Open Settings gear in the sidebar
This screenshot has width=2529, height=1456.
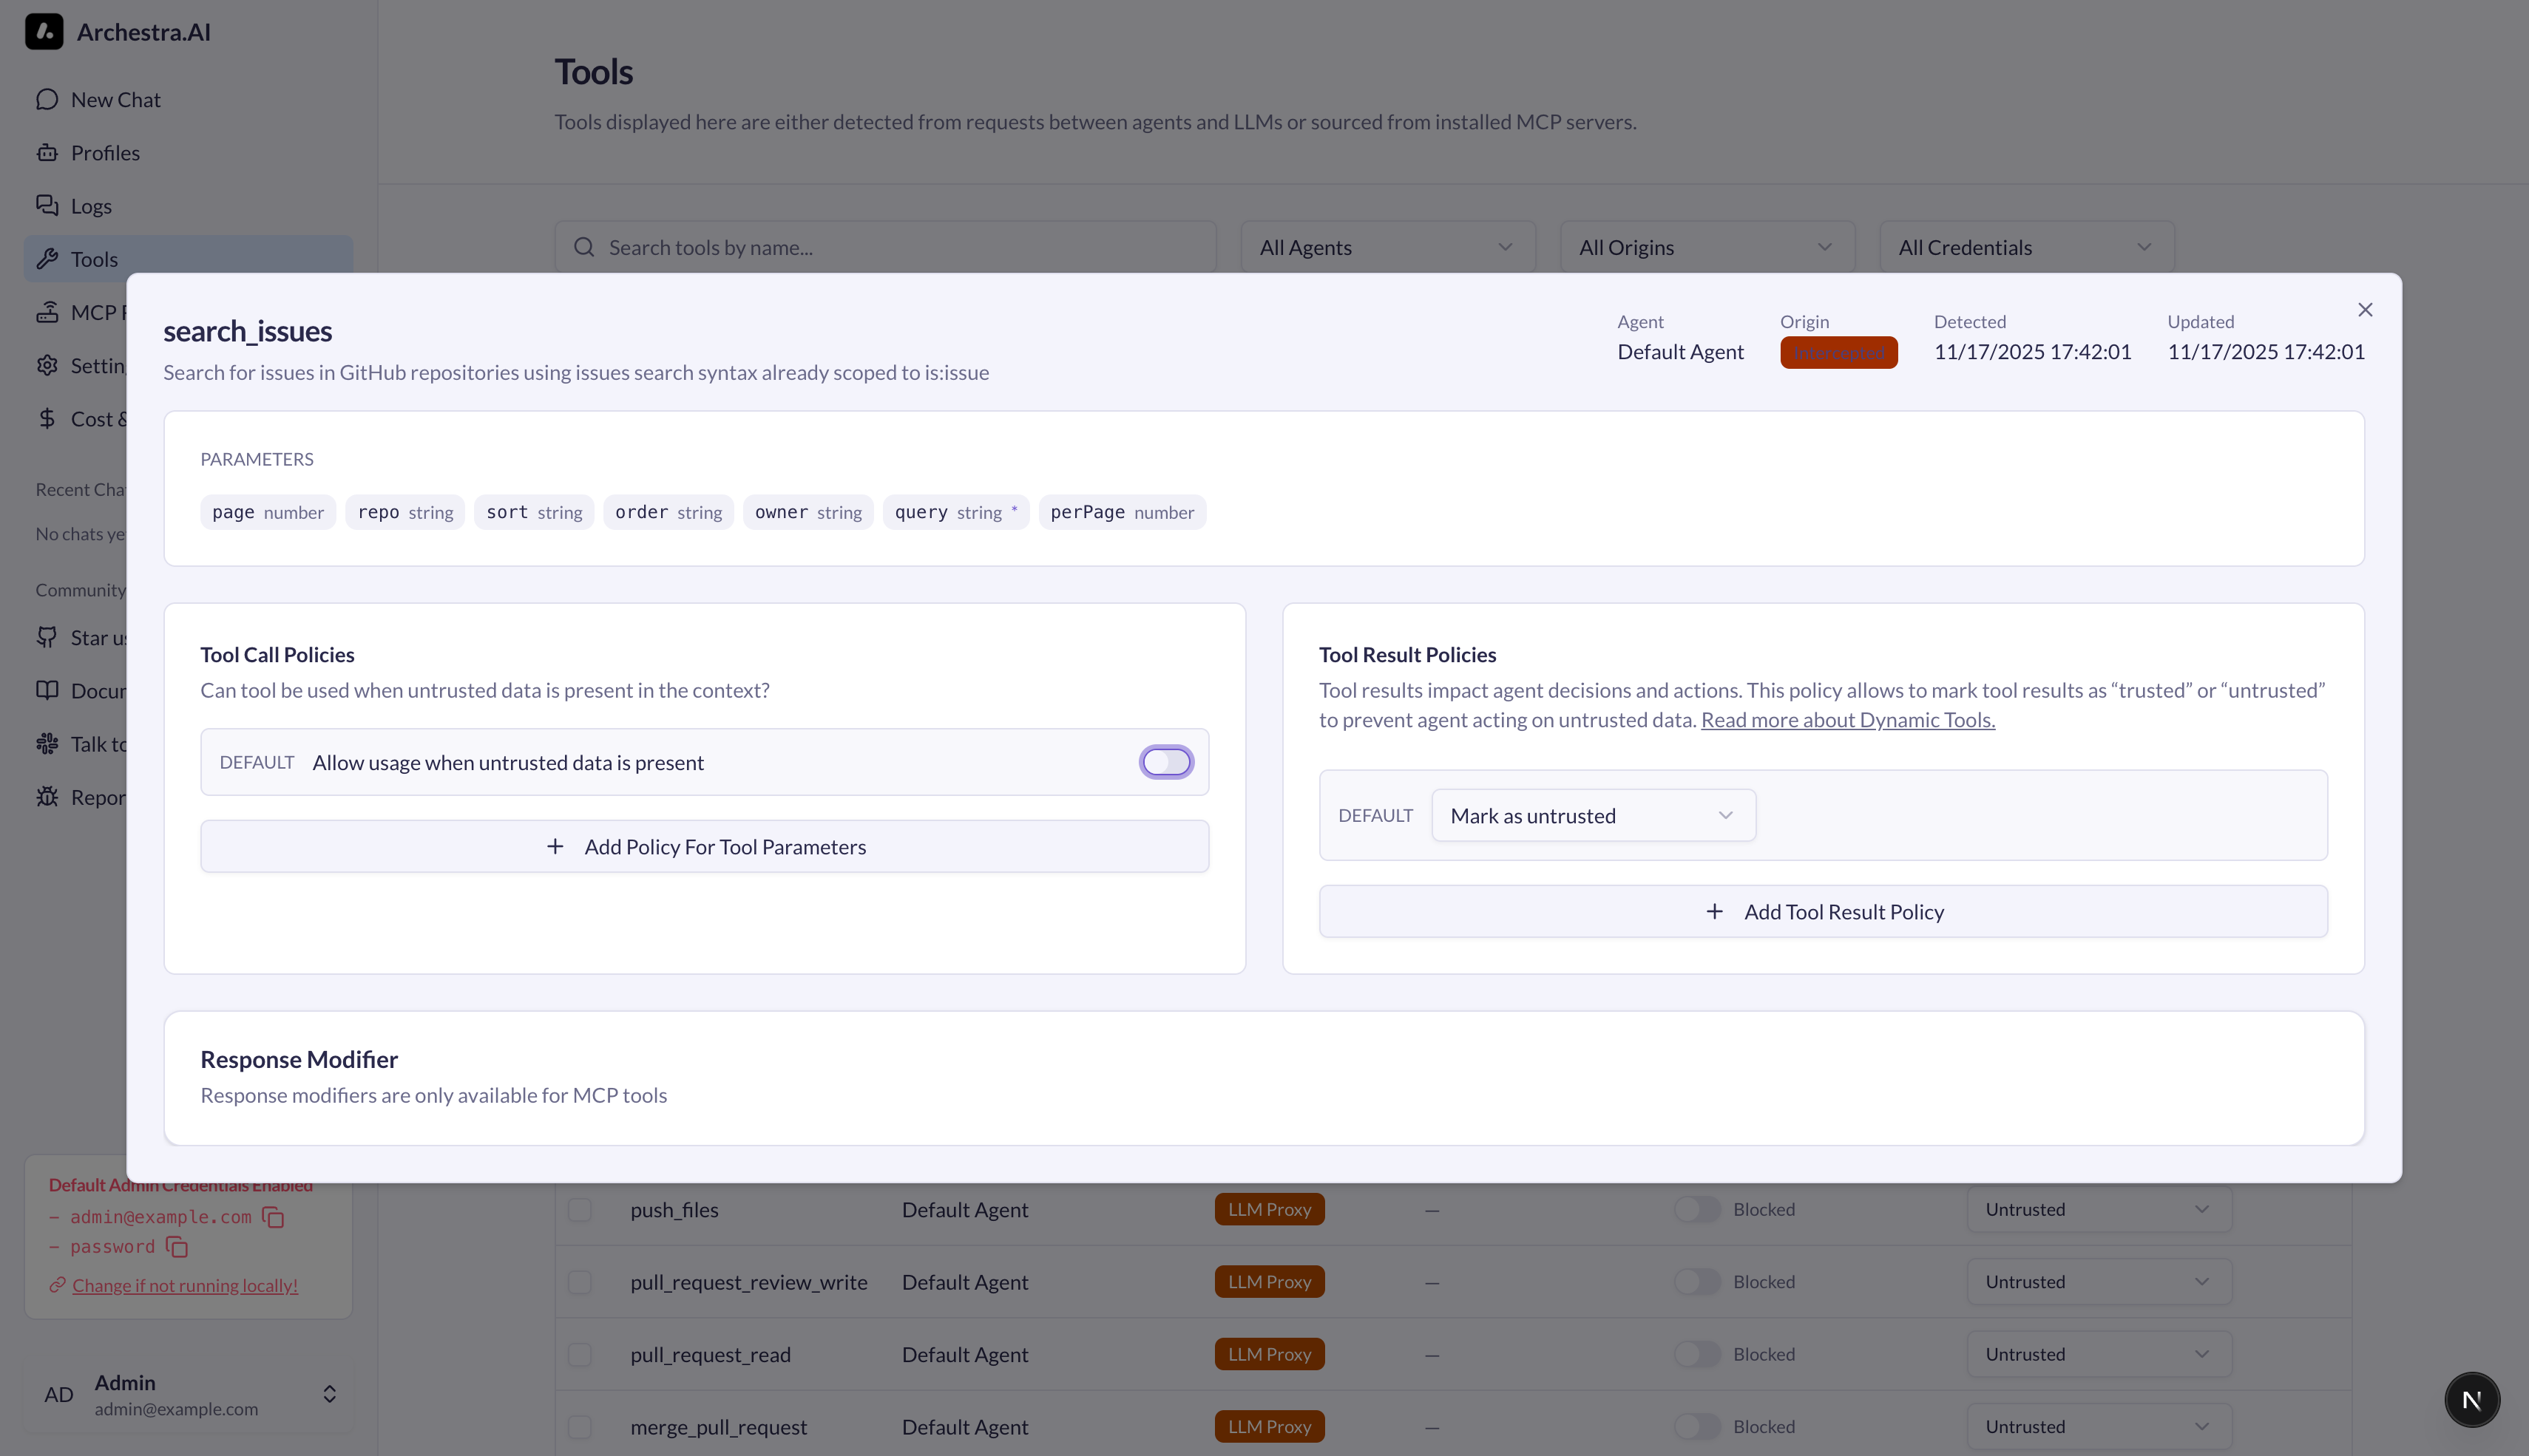tap(48, 365)
